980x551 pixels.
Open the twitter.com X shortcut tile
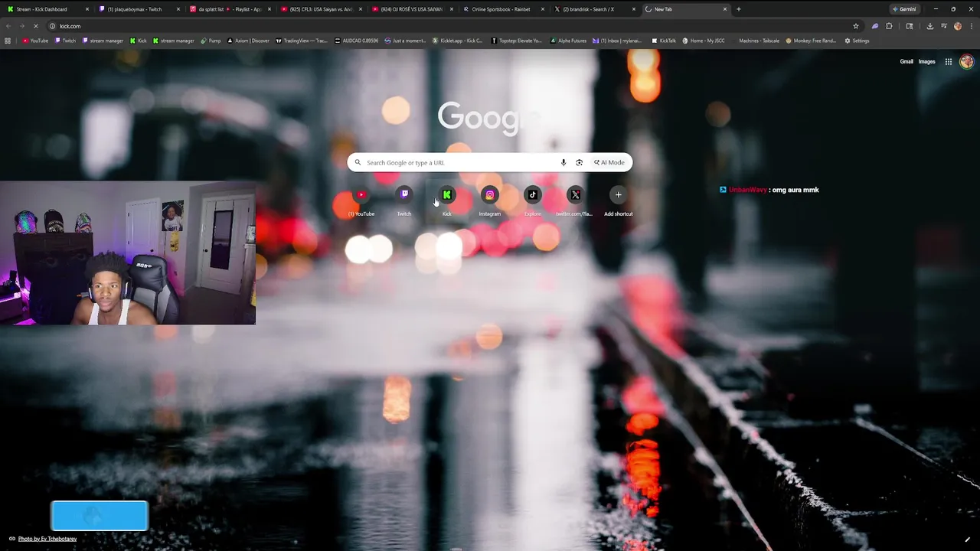coord(576,201)
